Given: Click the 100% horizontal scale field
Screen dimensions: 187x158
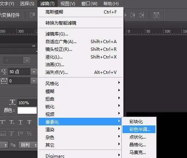Looking at the screenshot, I should click(27, 102).
